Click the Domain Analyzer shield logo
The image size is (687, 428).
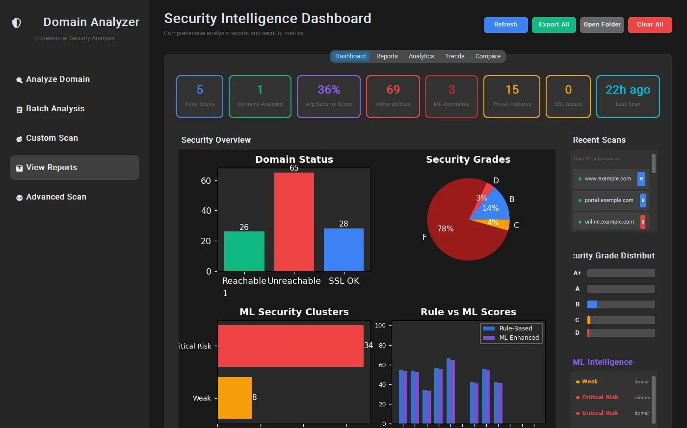point(17,23)
